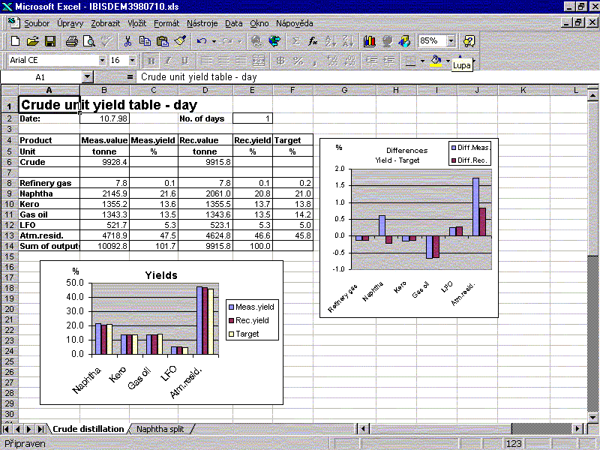
Task: Click the yellow Fill Color bucket
Action: 435,61
